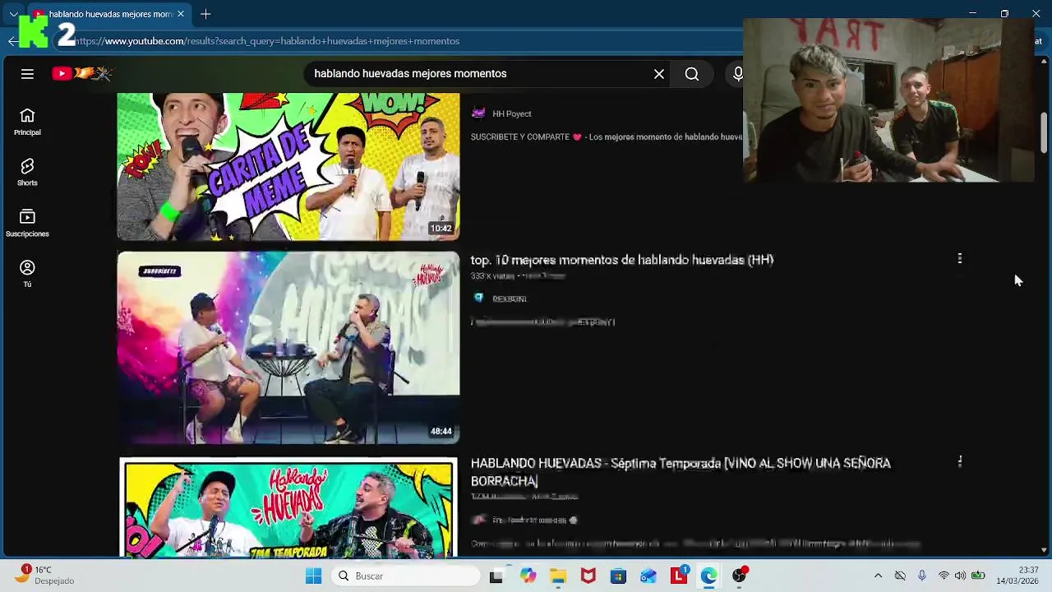Open the recording app in taskbar

[x=740, y=576]
